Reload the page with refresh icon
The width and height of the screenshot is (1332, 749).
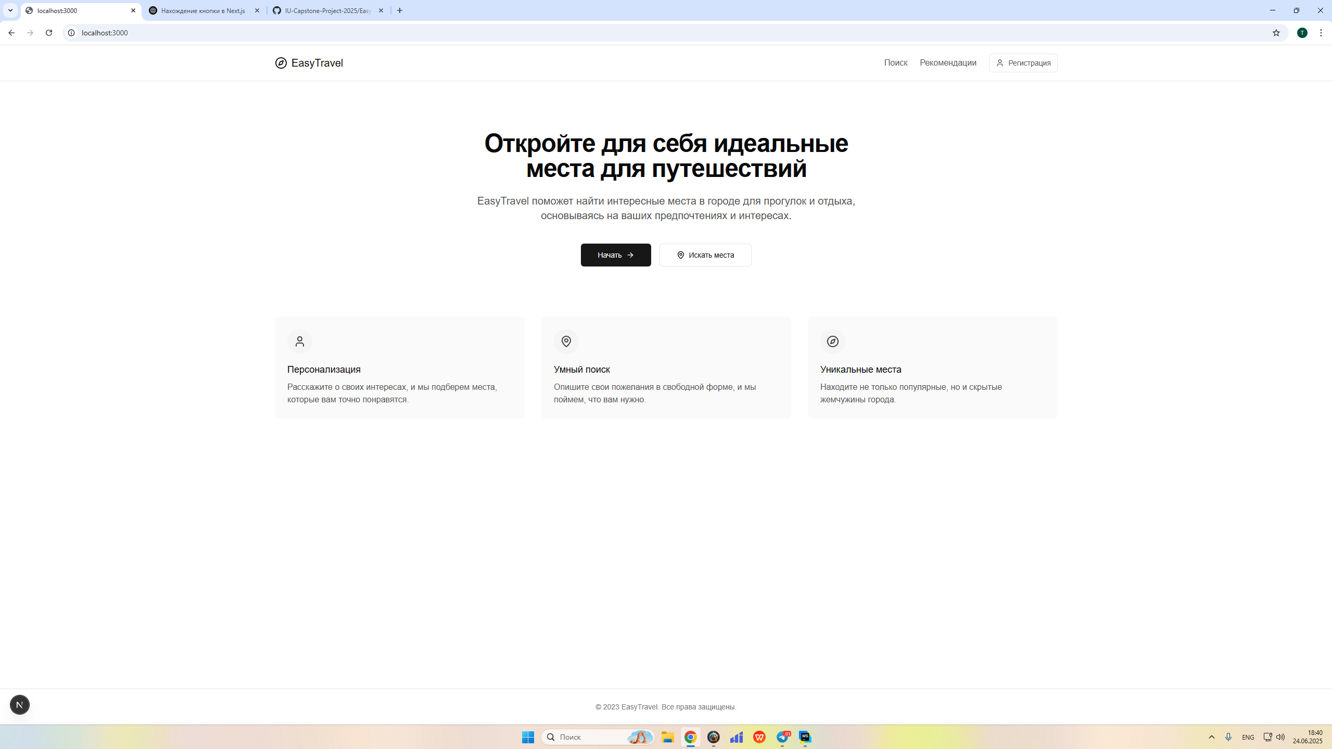49,33
